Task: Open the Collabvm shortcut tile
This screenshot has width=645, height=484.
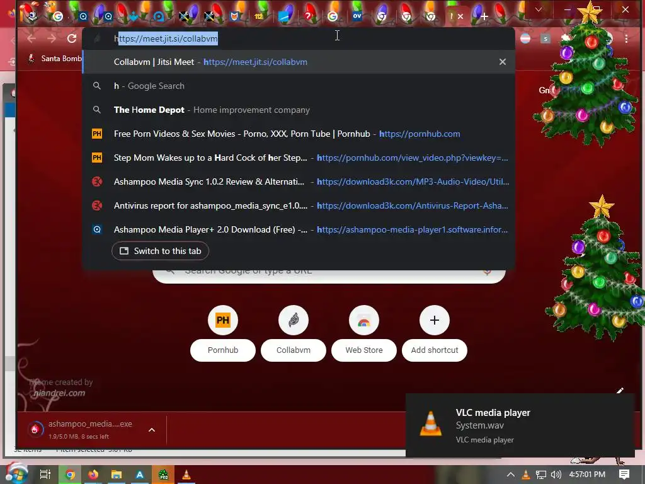Action: click(294, 333)
